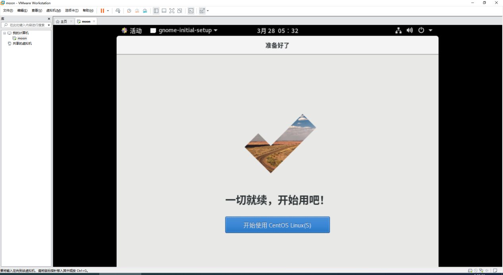503x275 pixels.
Task: Click the network adapter status icon
Action: pyautogui.click(x=481, y=271)
